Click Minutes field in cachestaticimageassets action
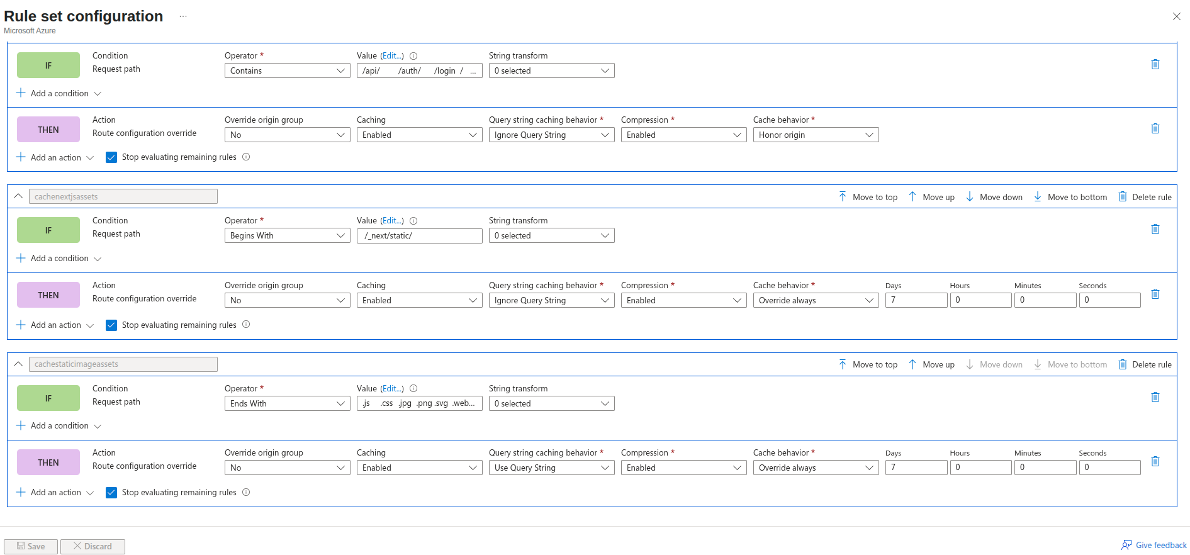Viewport: 1190px width, 555px height. [x=1045, y=468]
